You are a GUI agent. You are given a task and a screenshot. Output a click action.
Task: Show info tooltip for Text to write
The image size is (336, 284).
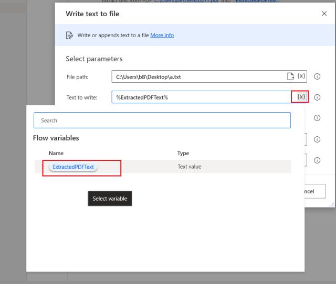tap(317, 97)
